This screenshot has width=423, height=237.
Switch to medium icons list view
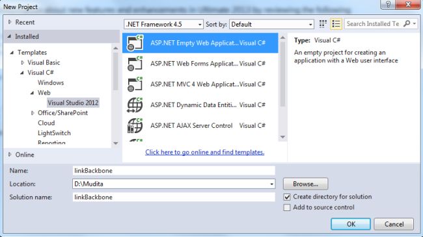336,24
